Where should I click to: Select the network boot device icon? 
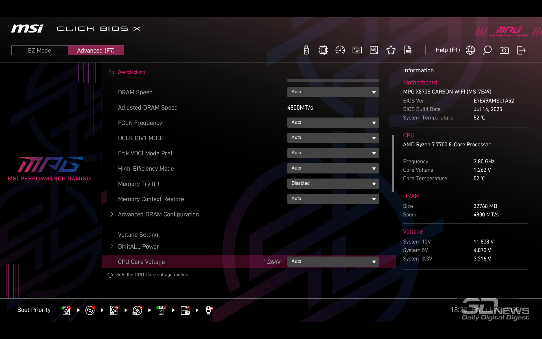pyautogui.click(x=209, y=310)
